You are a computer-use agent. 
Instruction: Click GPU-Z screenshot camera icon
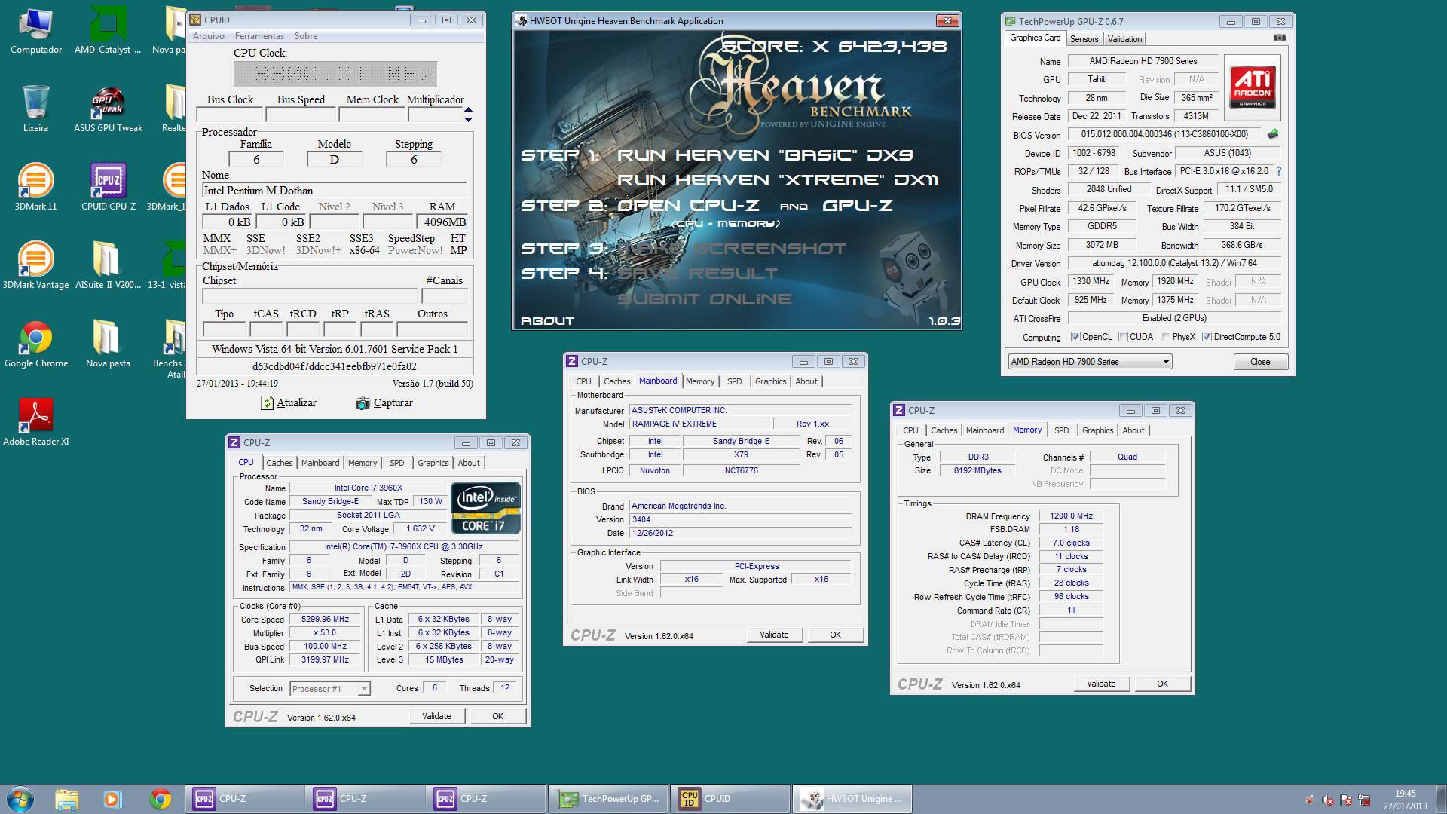pos(1280,38)
